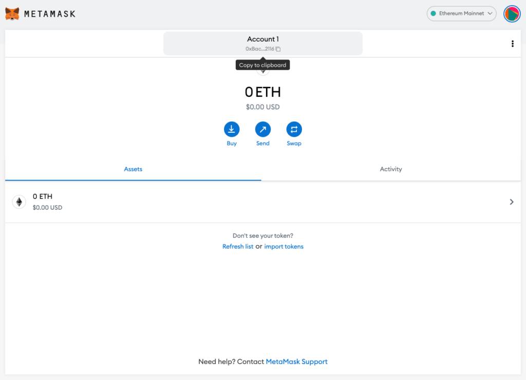Image resolution: width=526 pixels, height=380 pixels.
Task: Click the Ethereum logo in the asset row
Action: (x=19, y=202)
